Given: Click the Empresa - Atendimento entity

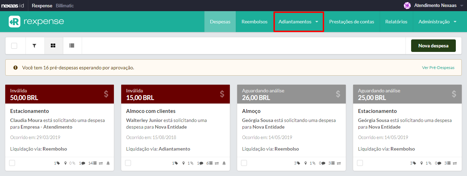Looking at the screenshot, I should tap(46, 127).
